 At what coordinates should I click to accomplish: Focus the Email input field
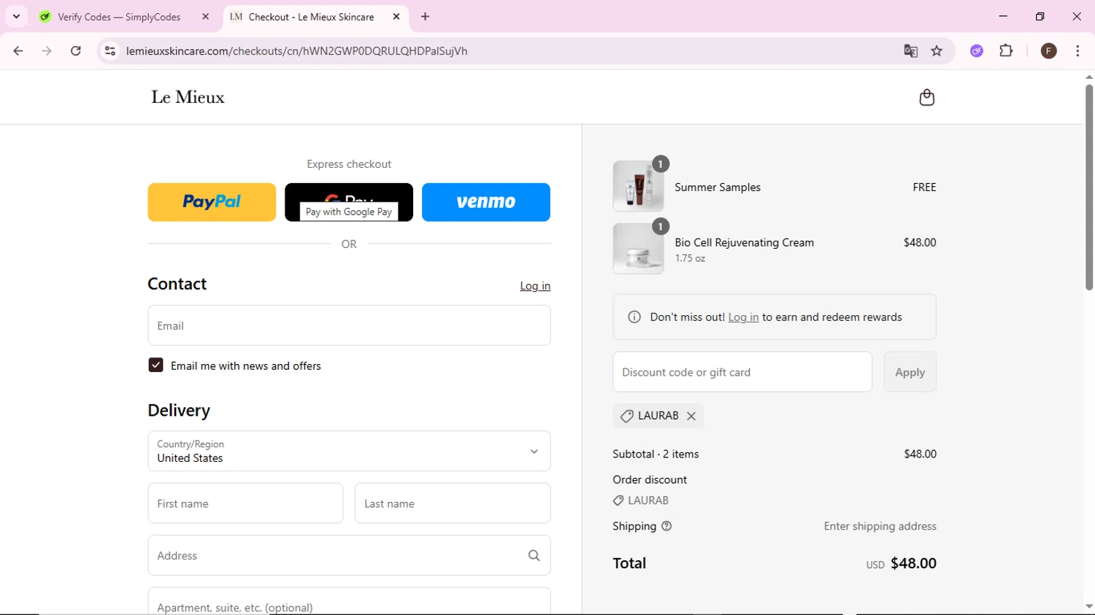click(349, 325)
